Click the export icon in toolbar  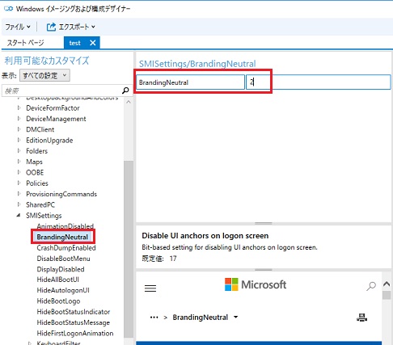51,27
